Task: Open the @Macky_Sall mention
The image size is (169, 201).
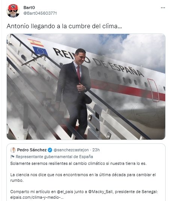Action: click(101, 192)
